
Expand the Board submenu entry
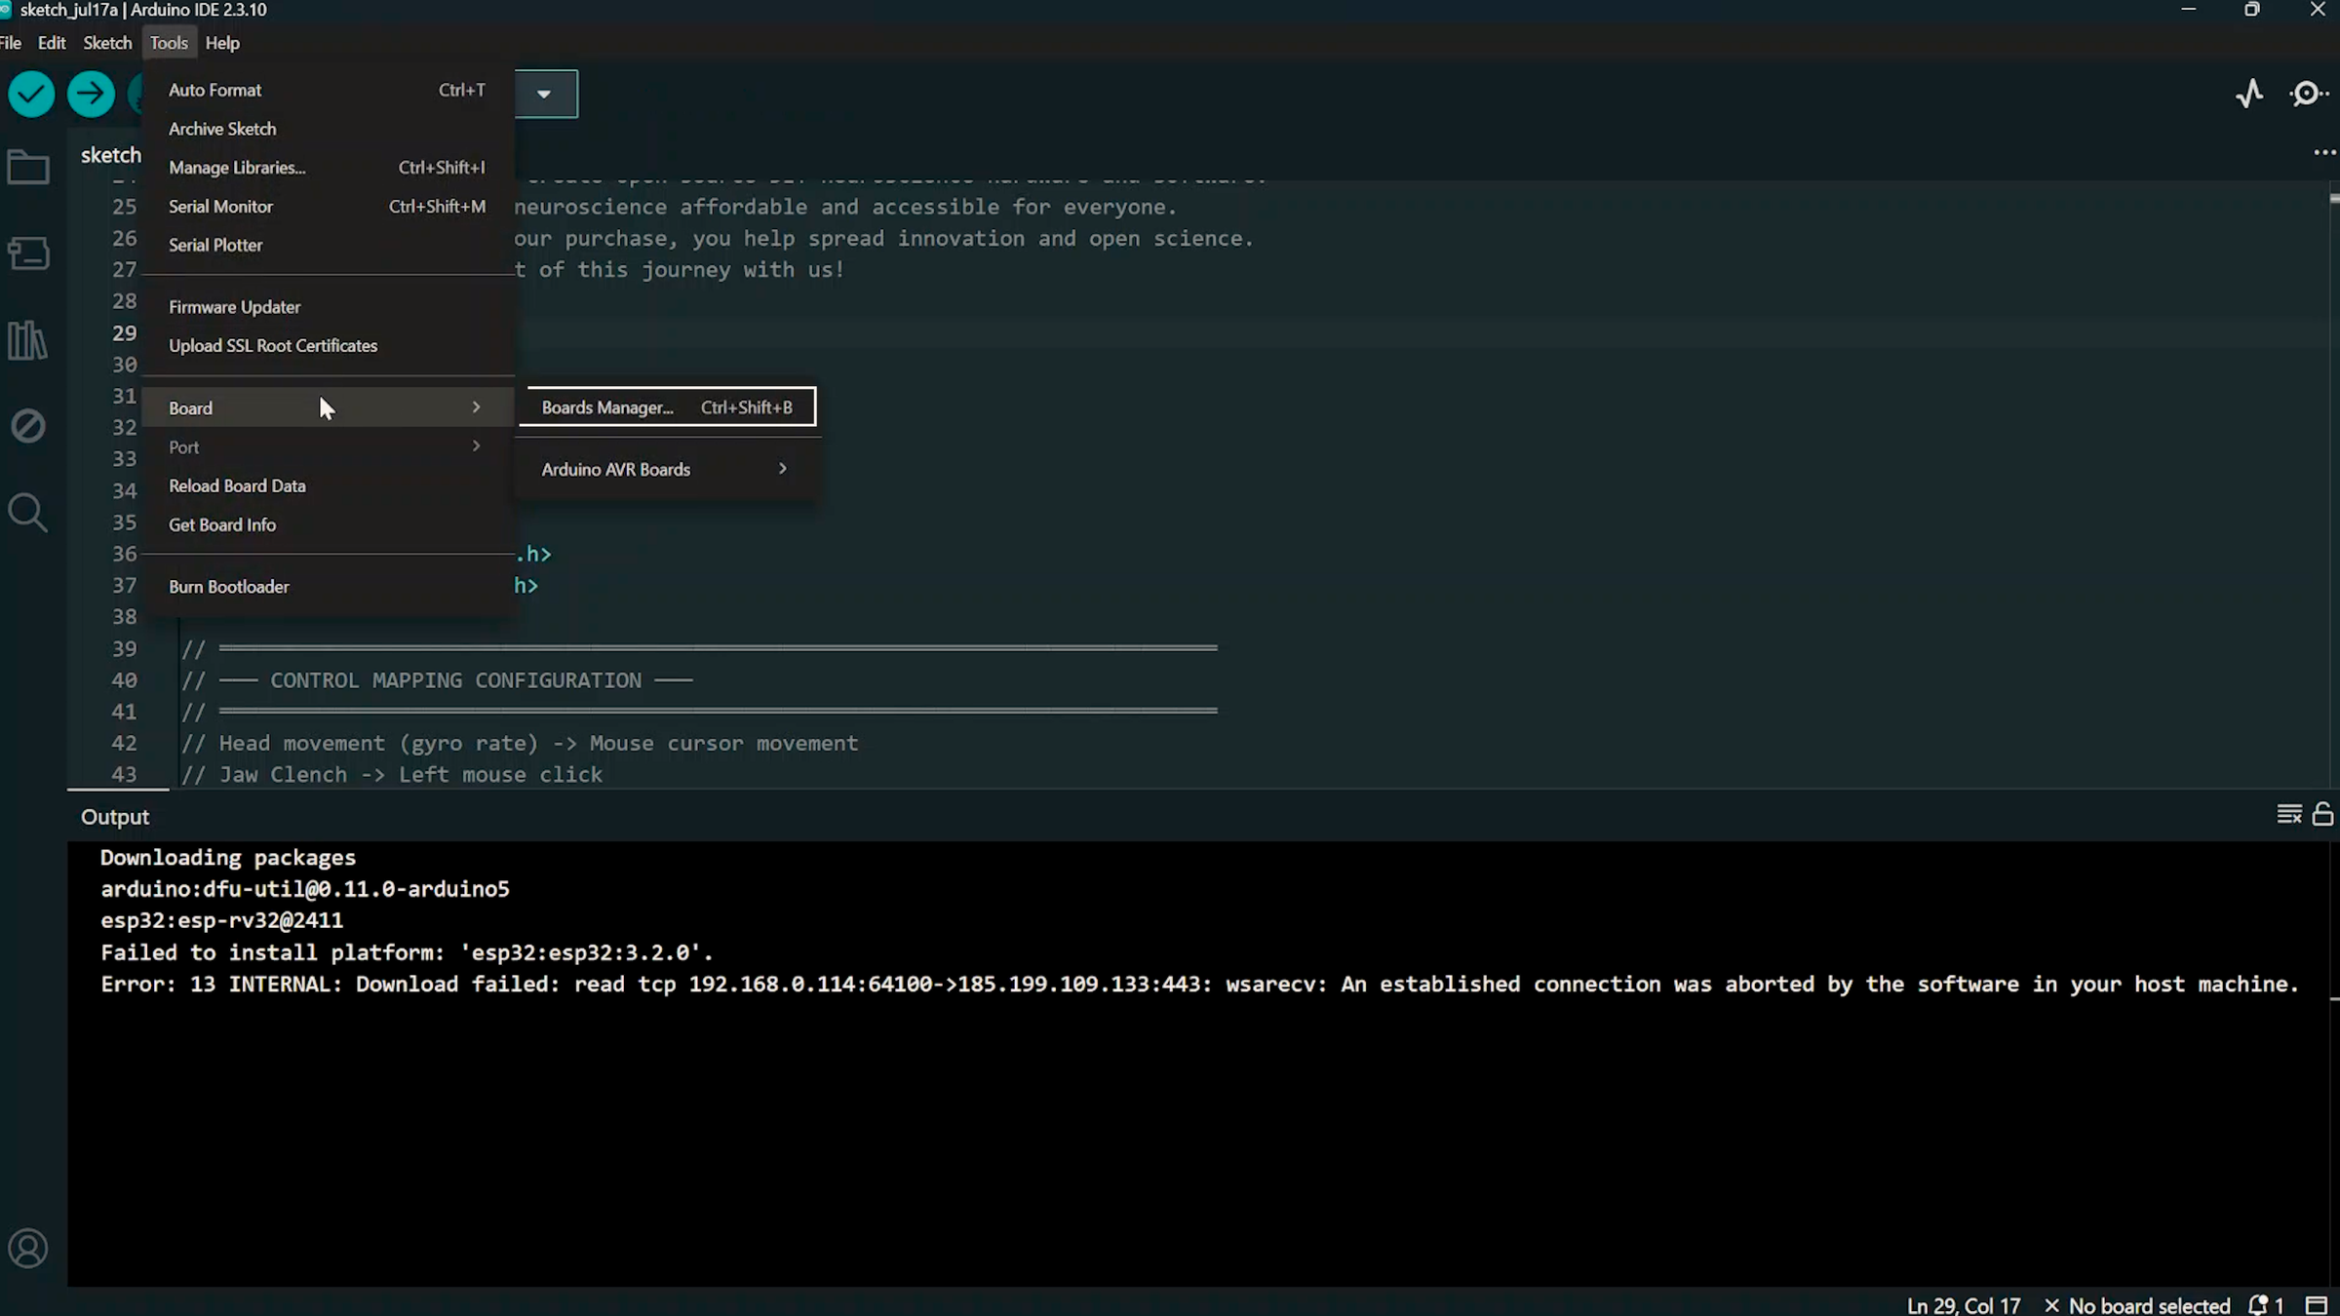pos(328,407)
